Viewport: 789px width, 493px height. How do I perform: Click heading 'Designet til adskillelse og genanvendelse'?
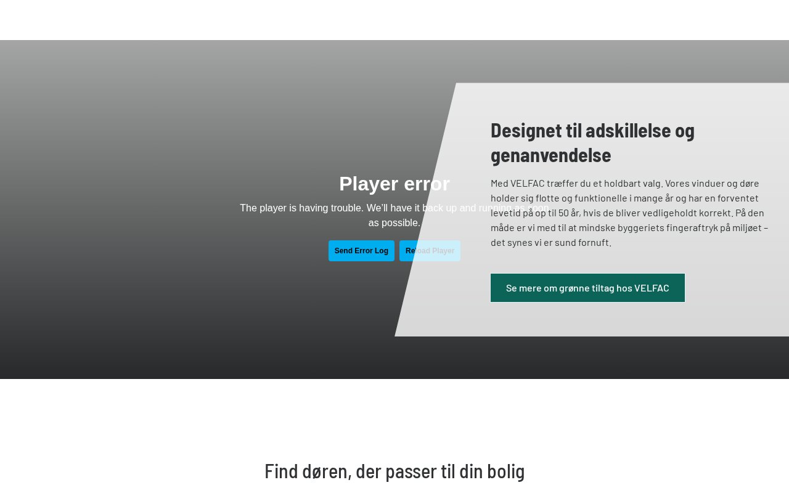tap(592, 142)
